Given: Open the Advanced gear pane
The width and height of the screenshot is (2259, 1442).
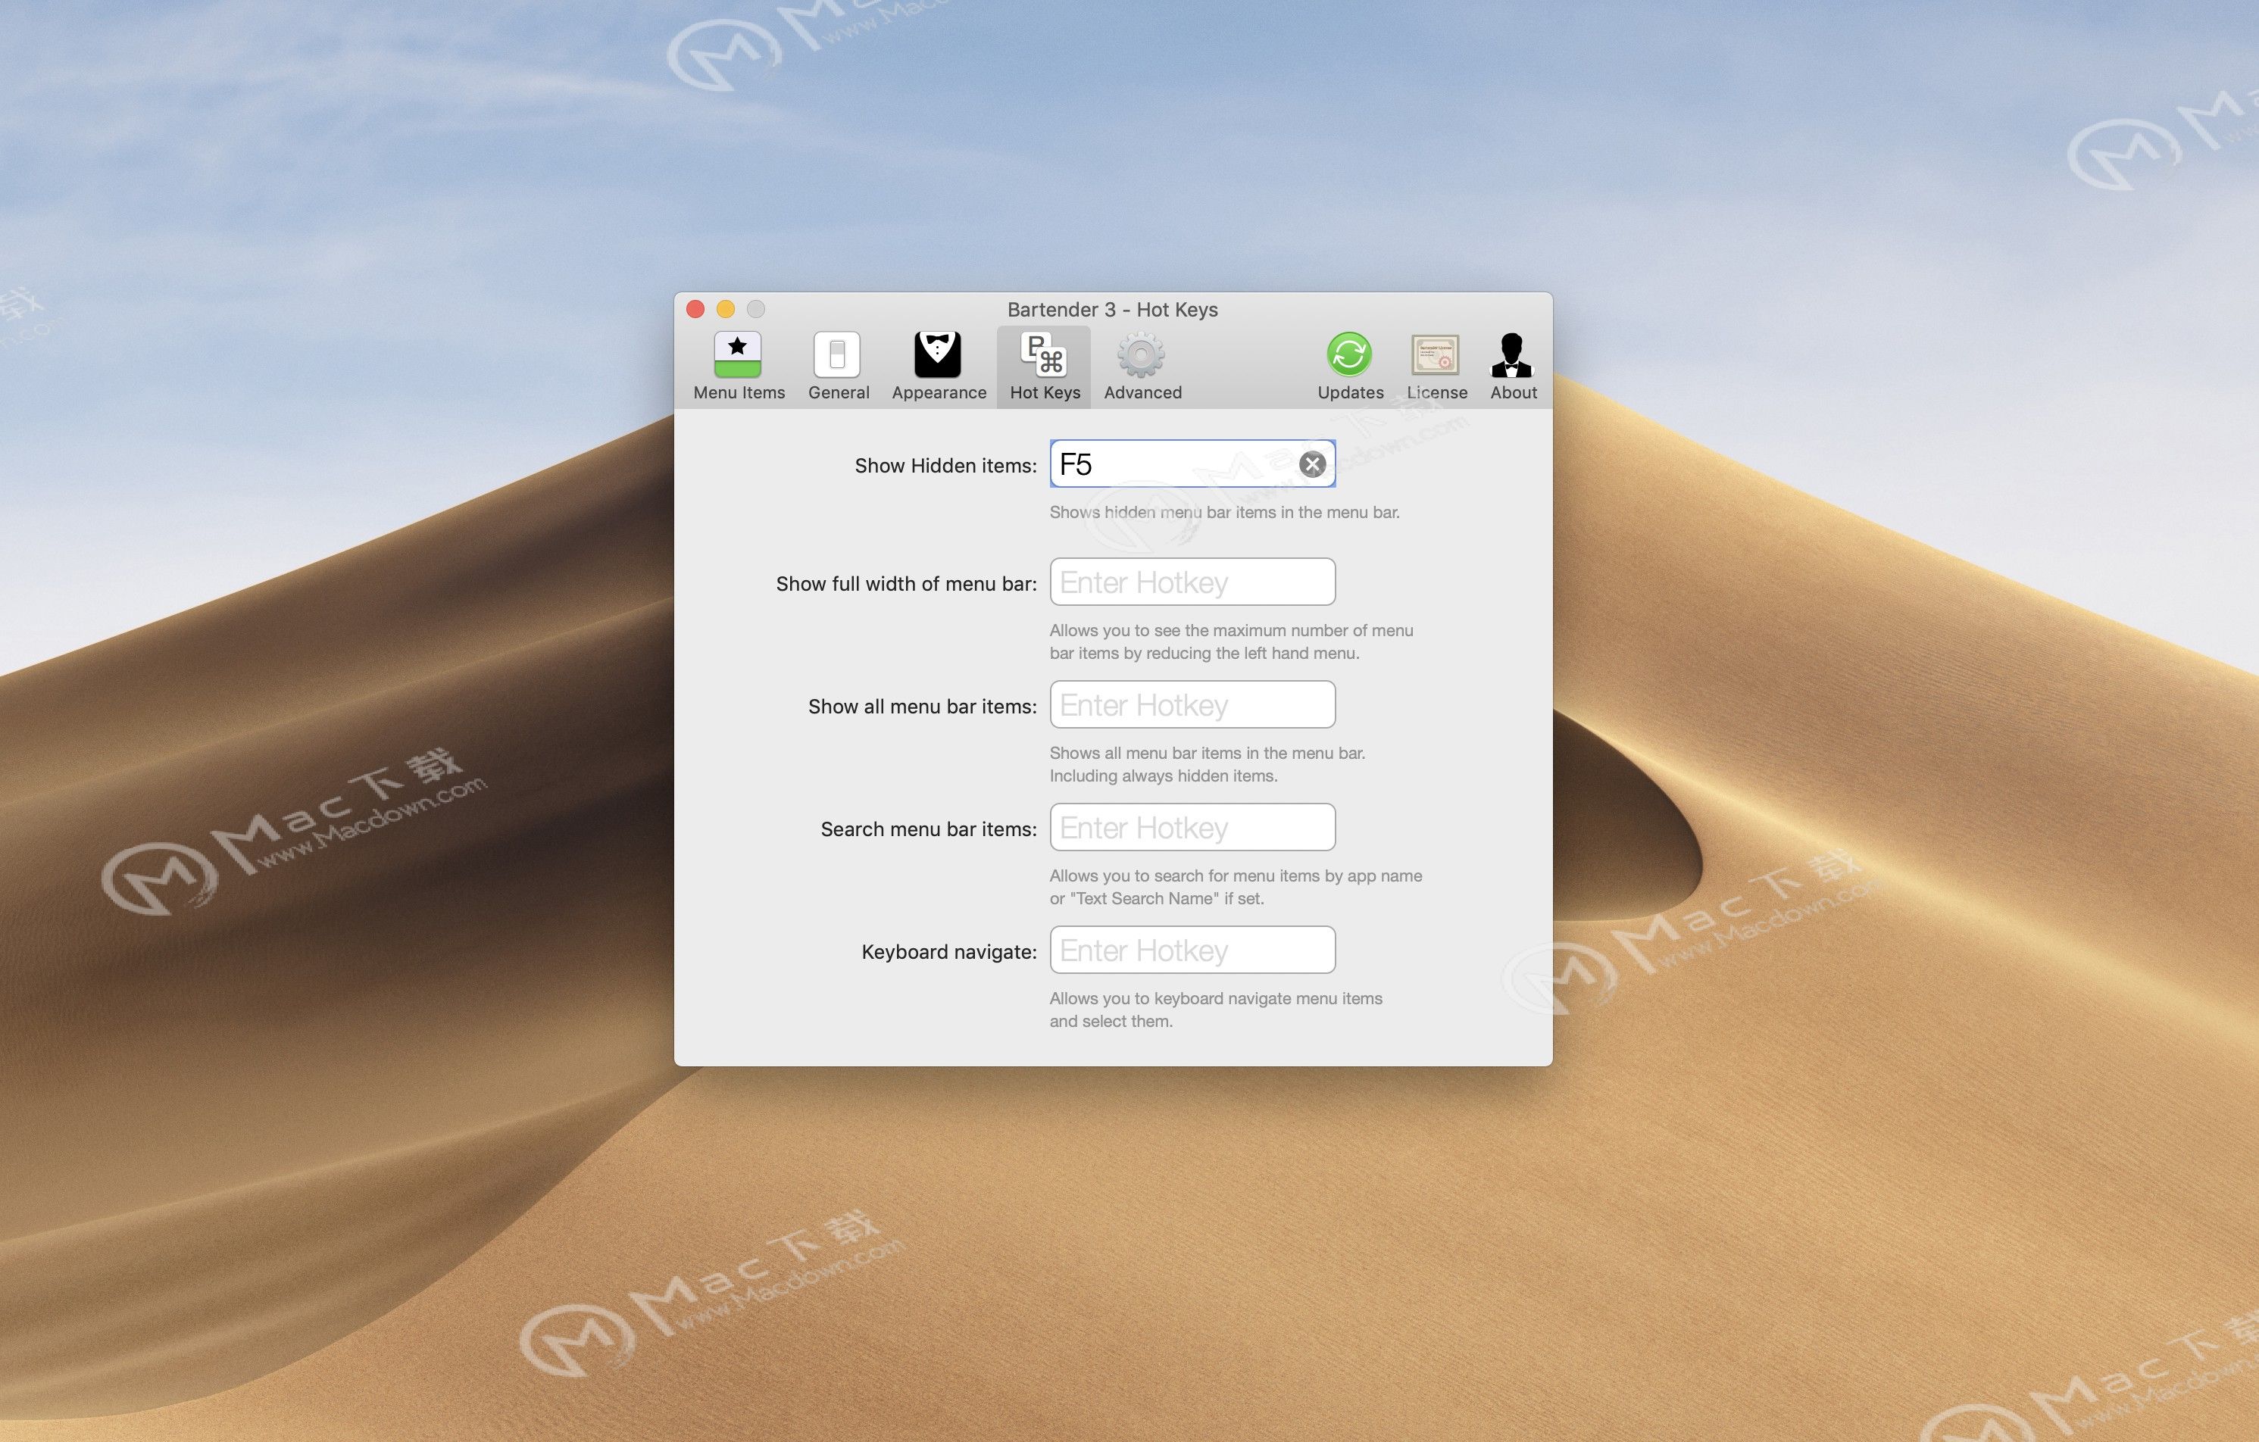Looking at the screenshot, I should click(x=1142, y=367).
